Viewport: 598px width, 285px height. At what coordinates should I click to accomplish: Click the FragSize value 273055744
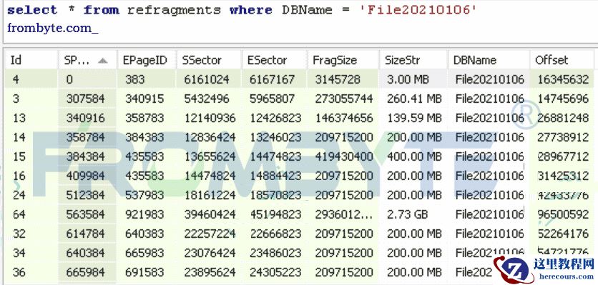344,99
